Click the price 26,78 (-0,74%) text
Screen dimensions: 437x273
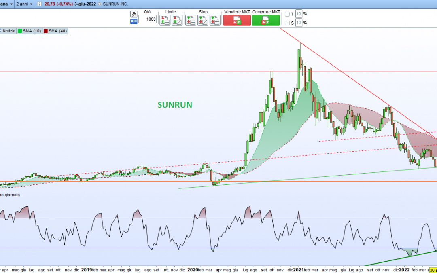coord(59,4)
